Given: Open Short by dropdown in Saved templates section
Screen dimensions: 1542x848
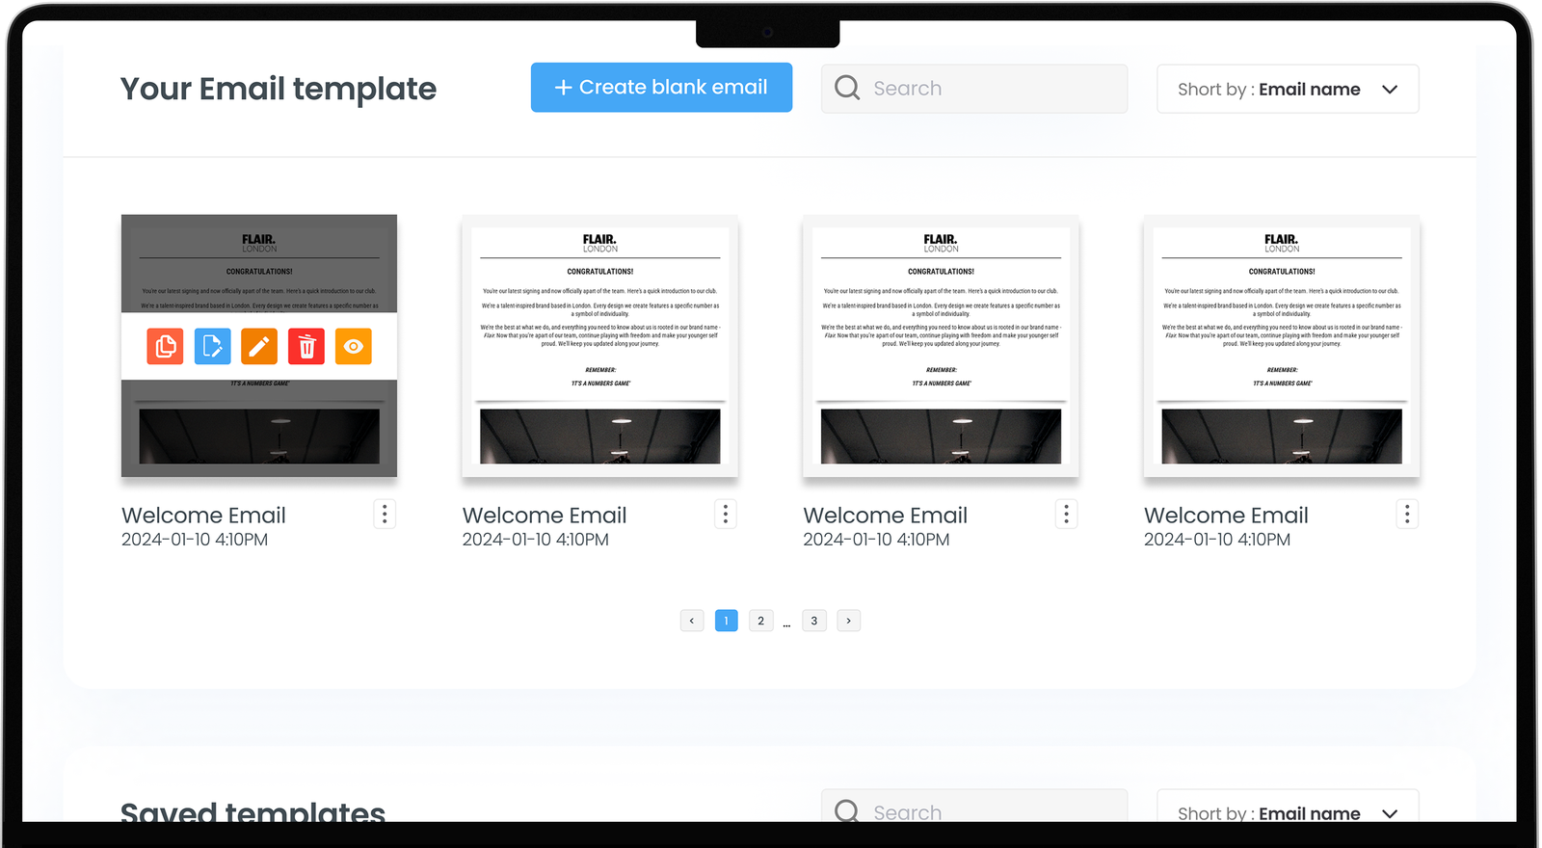Looking at the screenshot, I should coord(1288,808).
